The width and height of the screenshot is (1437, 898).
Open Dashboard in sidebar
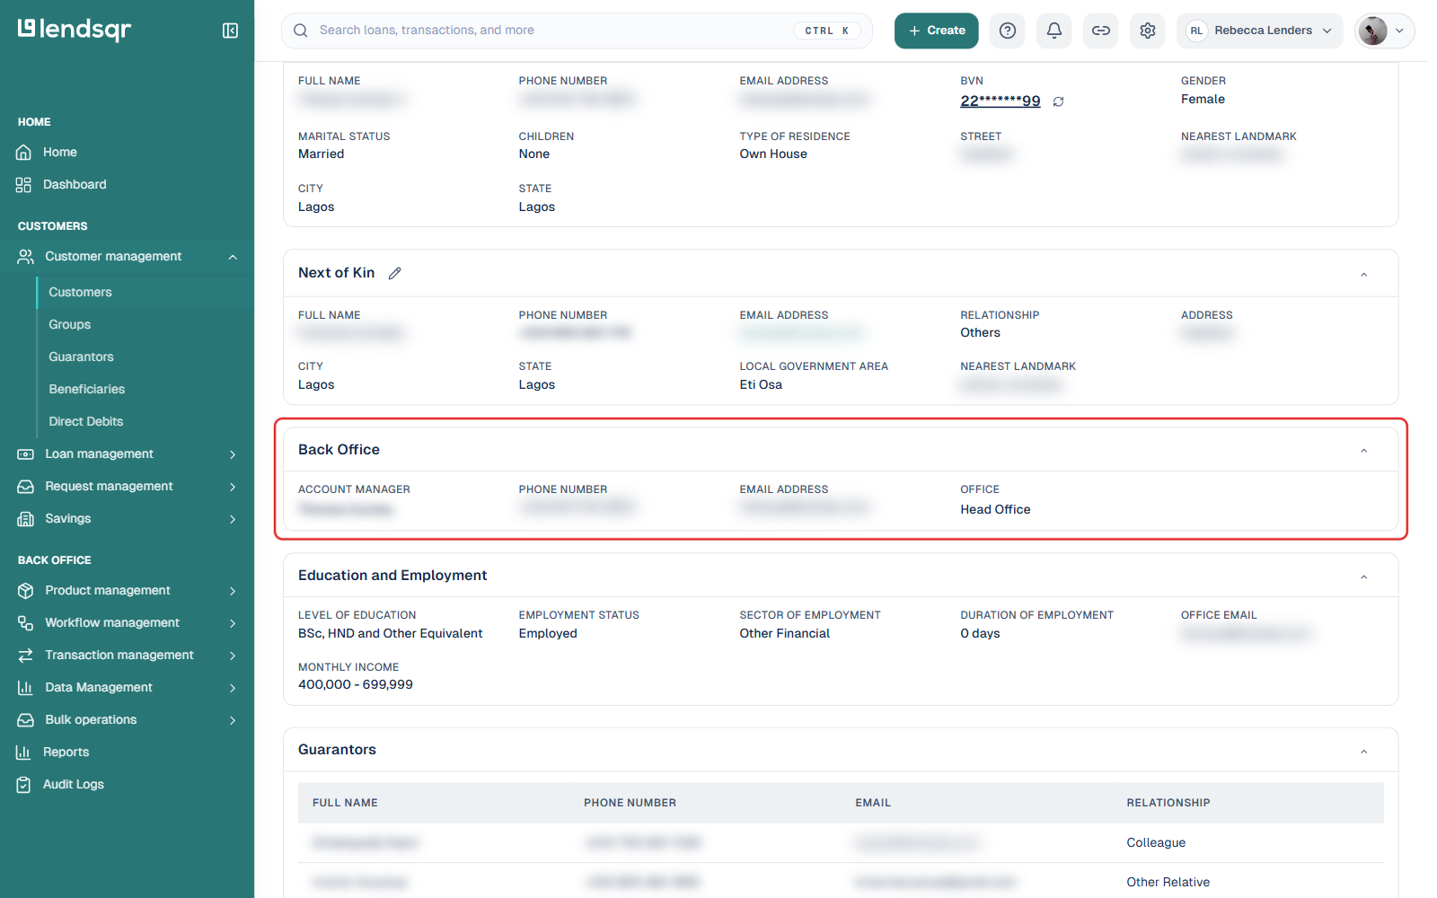pyautogui.click(x=75, y=185)
